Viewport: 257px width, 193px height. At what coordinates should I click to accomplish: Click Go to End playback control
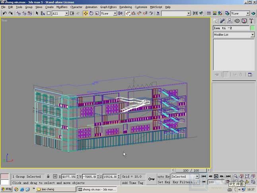pos(228,176)
